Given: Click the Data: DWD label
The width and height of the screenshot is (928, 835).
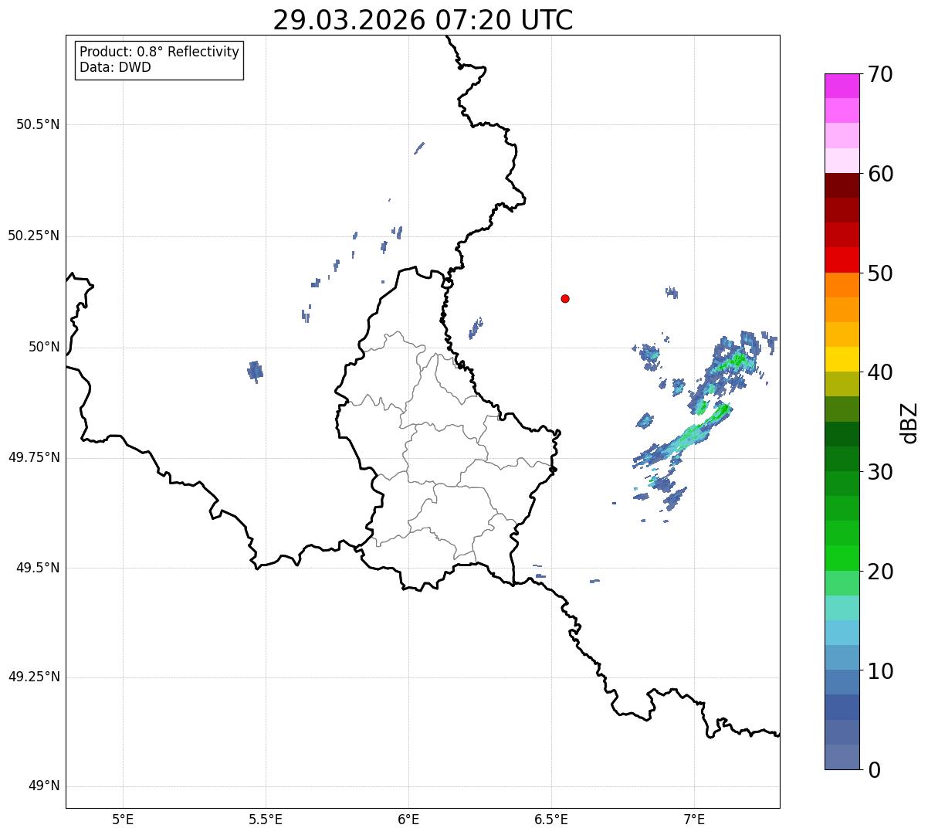Looking at the screenshot, I should [115, 67].
